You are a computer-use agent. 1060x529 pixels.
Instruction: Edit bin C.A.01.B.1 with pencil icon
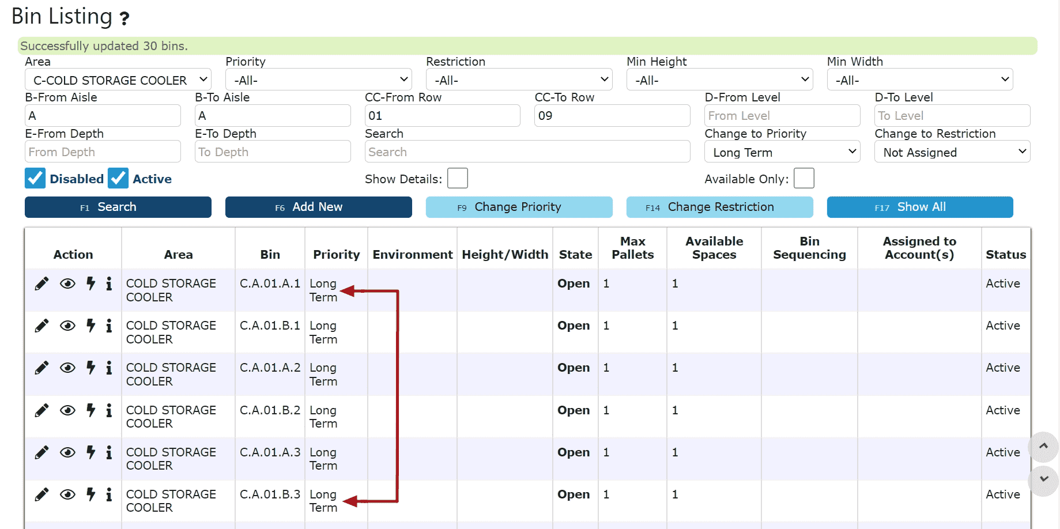pos(42,326)
